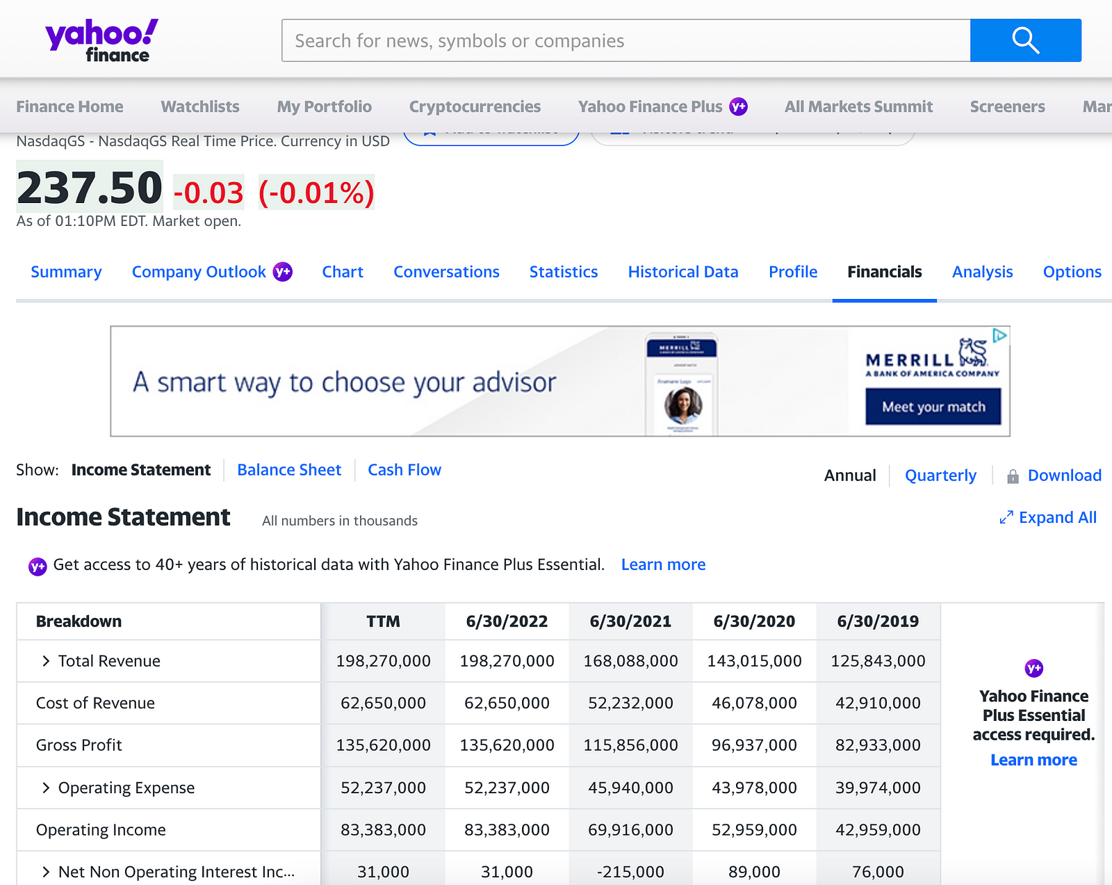The height and width of the screenshot is (885, 1112).
Task: Expand the Operating Expense row
Action: point(46,788)
